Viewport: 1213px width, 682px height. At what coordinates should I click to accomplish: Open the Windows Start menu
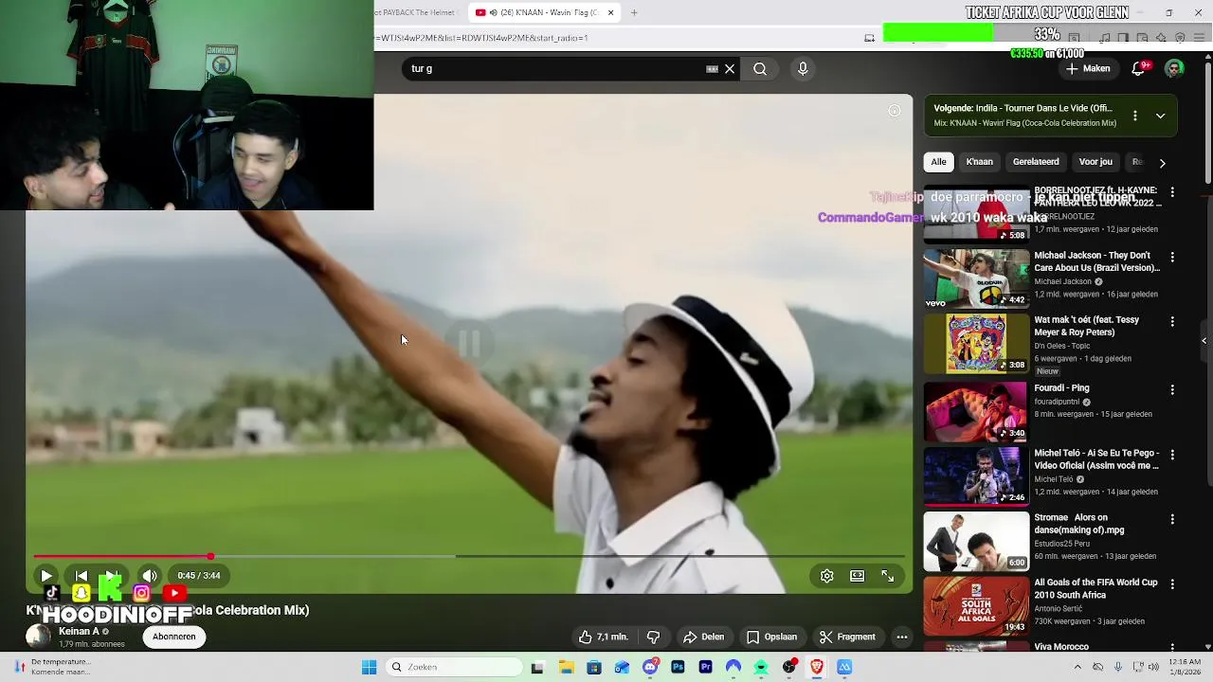[369, 667]
